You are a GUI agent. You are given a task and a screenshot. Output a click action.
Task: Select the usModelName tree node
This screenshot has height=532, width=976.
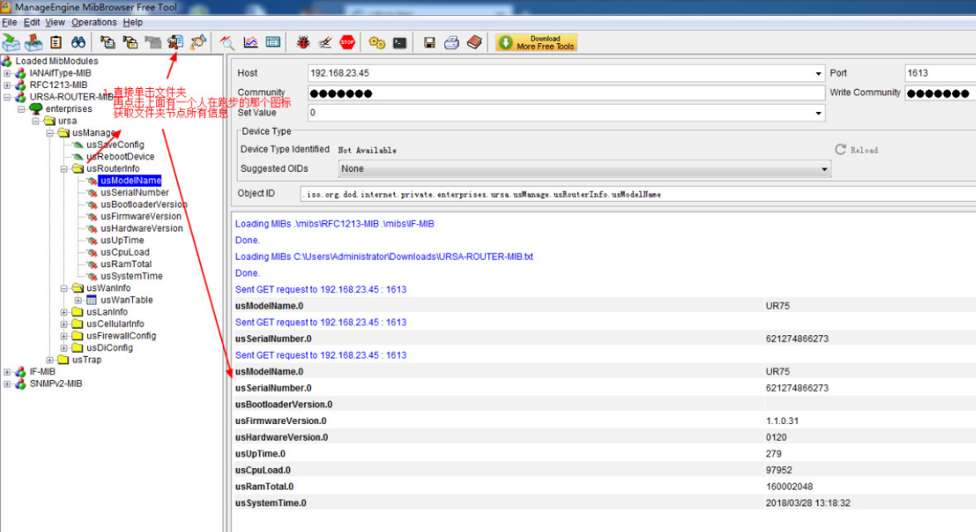(x=131, y=181)
